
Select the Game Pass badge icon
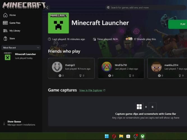[x=5, y=23]
